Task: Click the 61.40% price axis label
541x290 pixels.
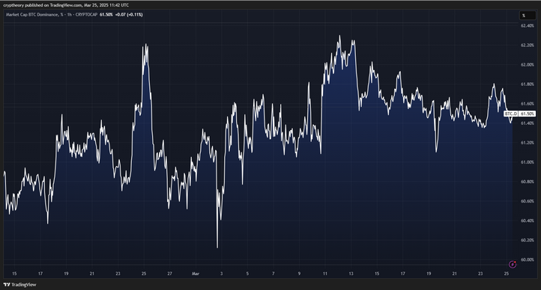Action: tap(528, 123)
